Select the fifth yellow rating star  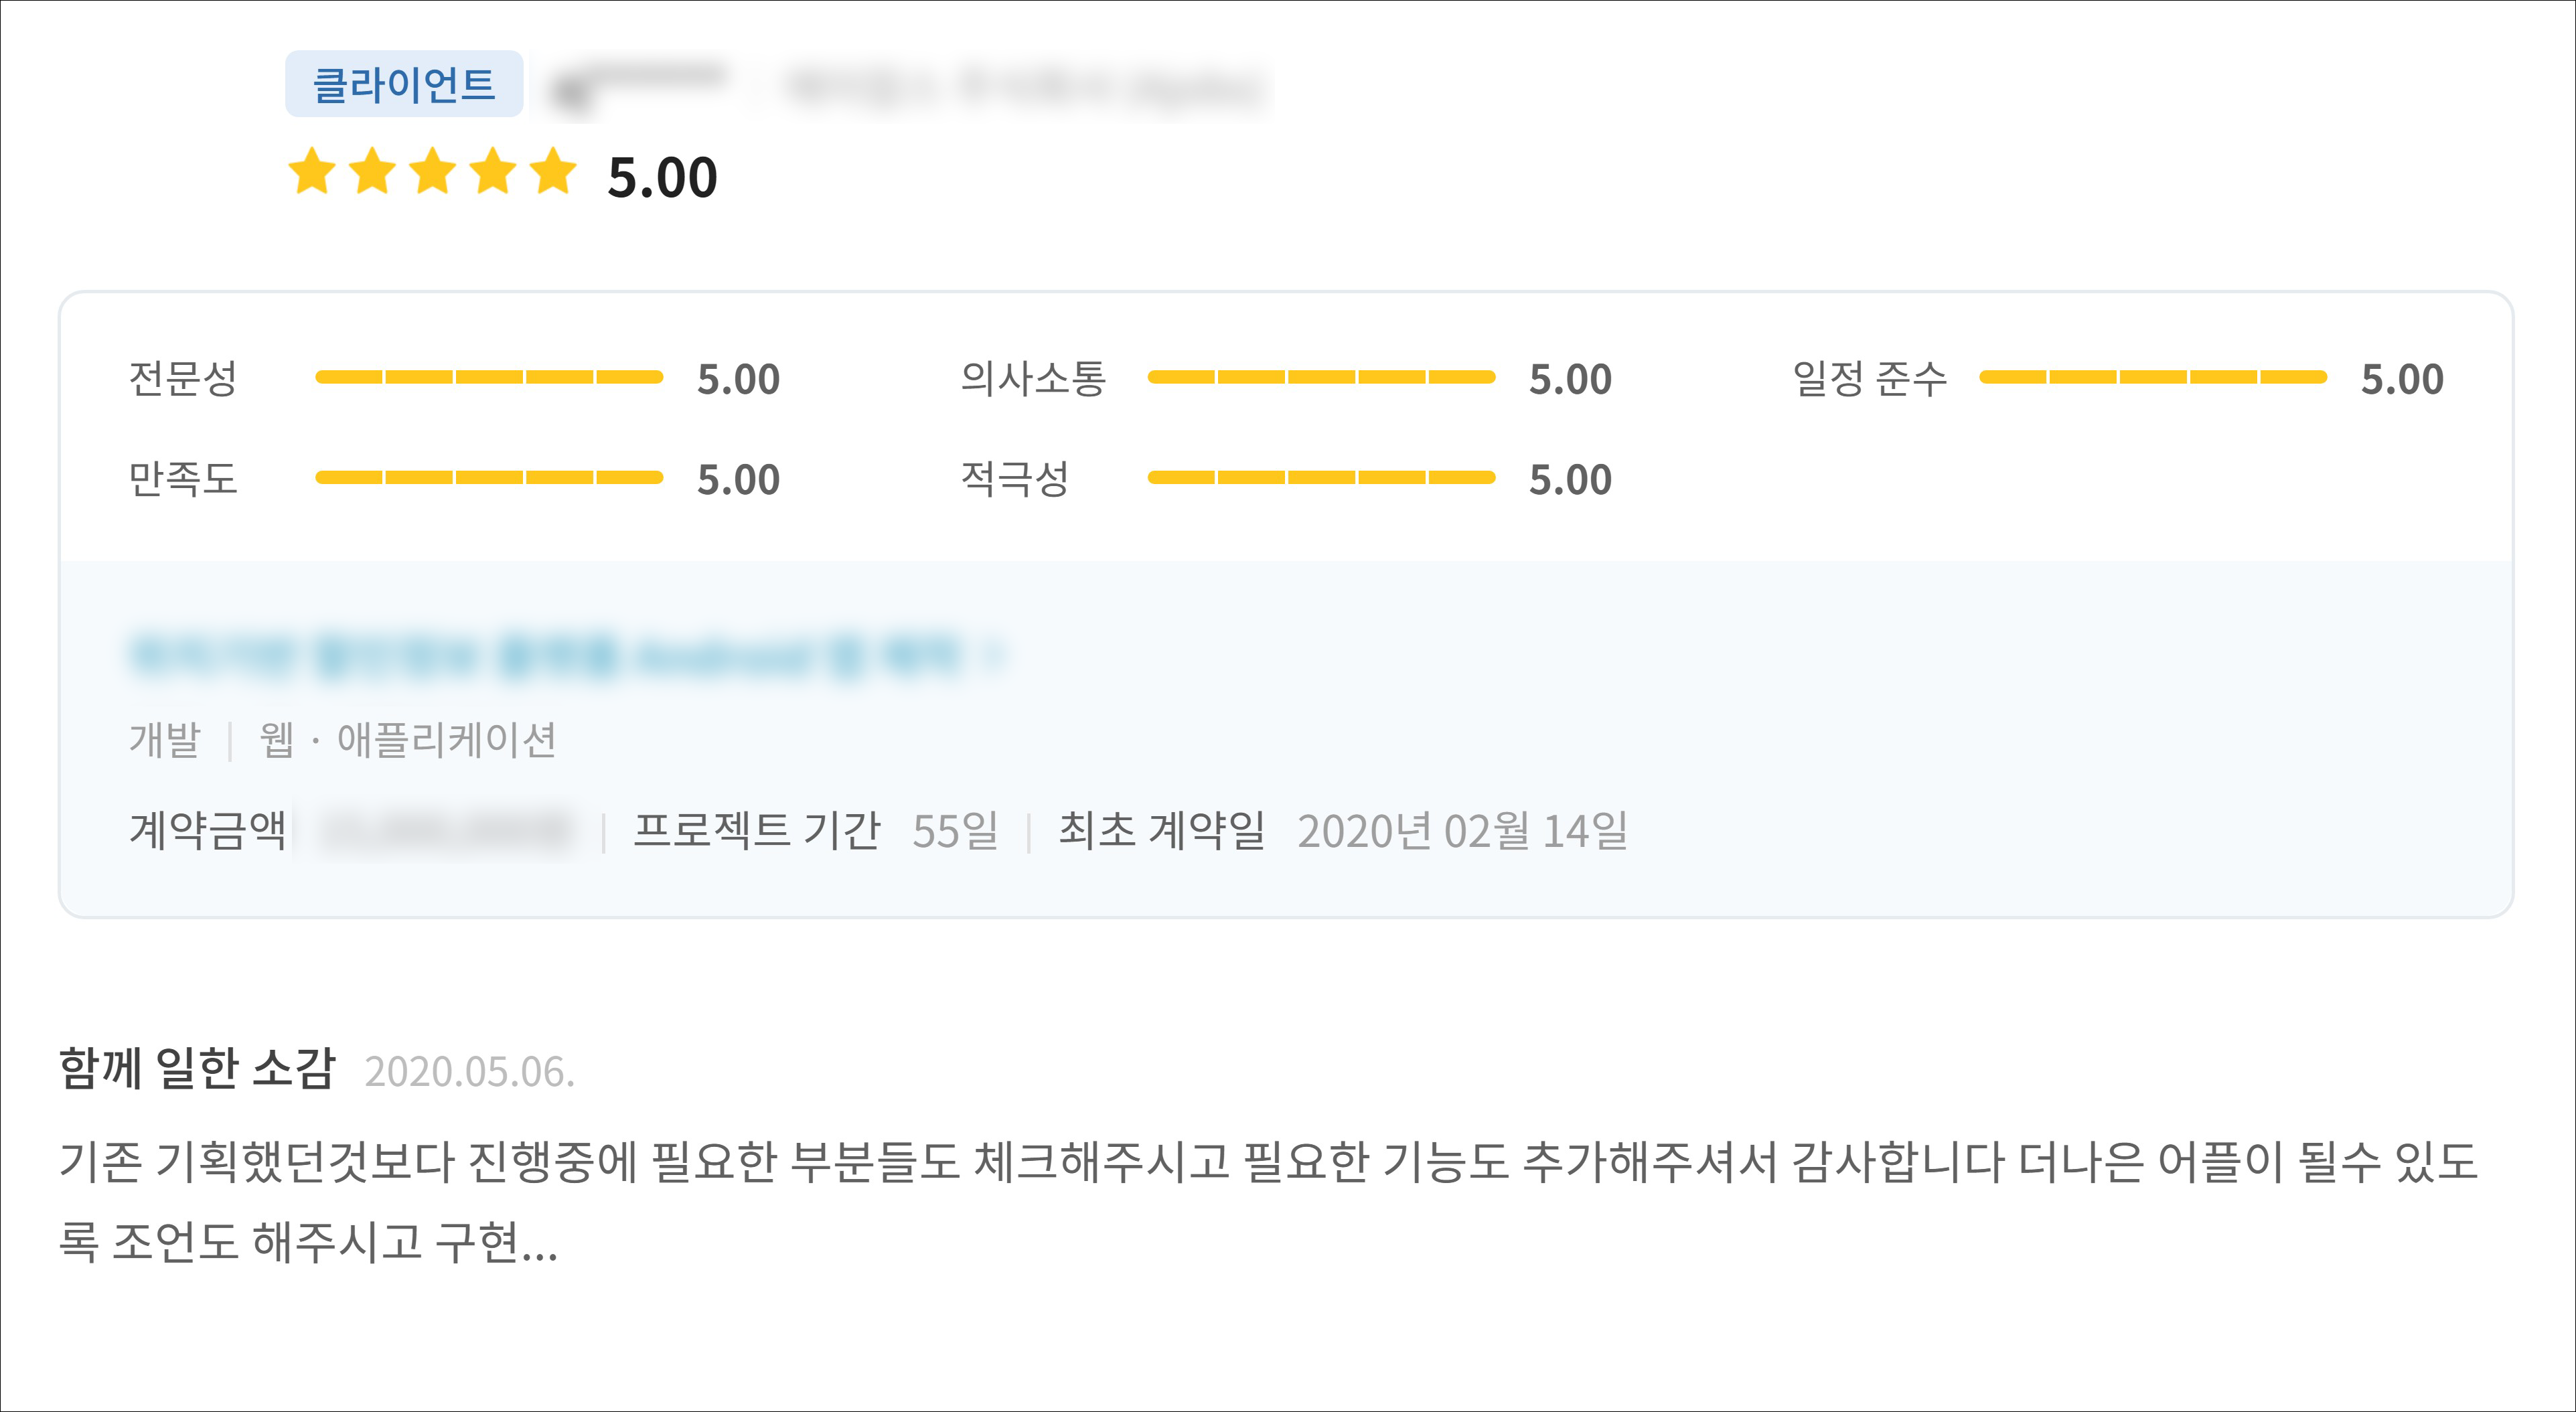coord(553,172)
